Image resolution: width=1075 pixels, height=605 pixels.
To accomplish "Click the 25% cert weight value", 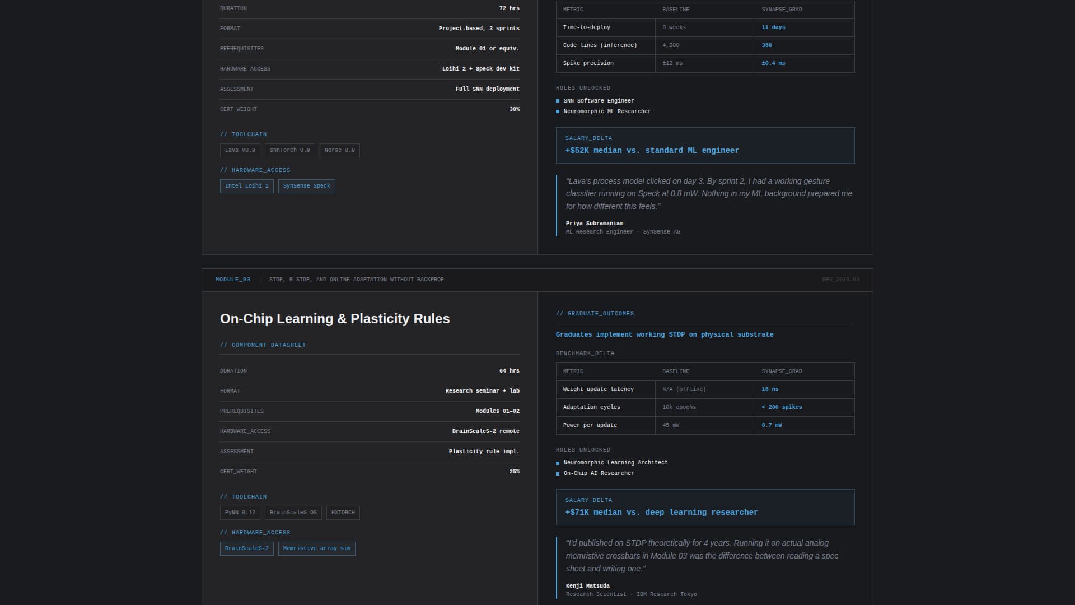I will coord(515,472).
